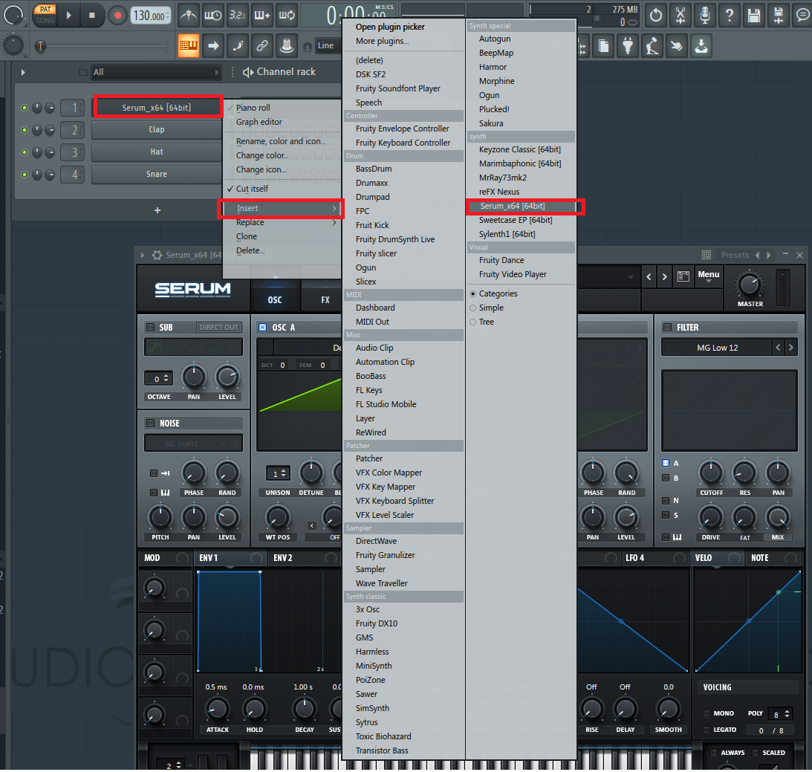Viewport: 812px width, 772px height.
Task: Open the MG Low 12 filter type selector
Action: click(x=717, y=348)
